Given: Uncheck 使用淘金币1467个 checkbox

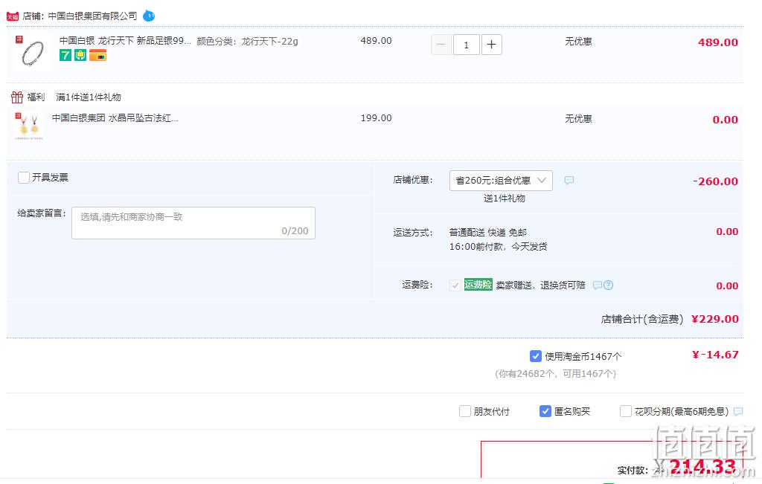Looking at the screenshot, I should pyautogui.click(x=535, y=356).
